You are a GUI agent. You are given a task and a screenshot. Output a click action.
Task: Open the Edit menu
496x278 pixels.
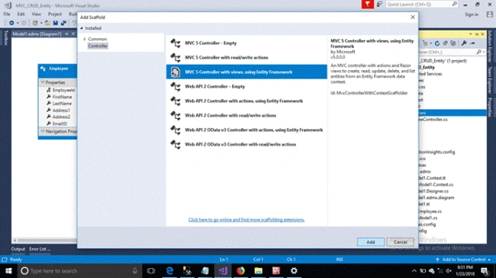point(21,14)
